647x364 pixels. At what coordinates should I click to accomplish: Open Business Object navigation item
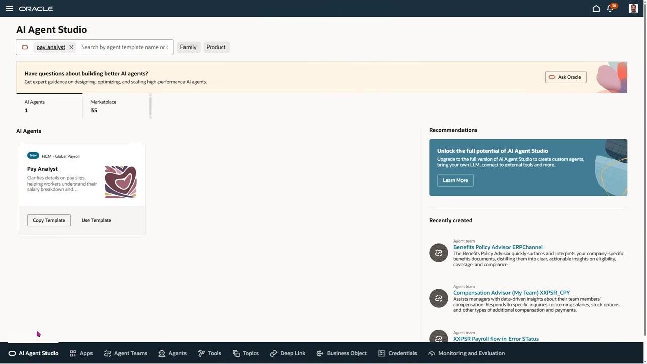point(342,353)
